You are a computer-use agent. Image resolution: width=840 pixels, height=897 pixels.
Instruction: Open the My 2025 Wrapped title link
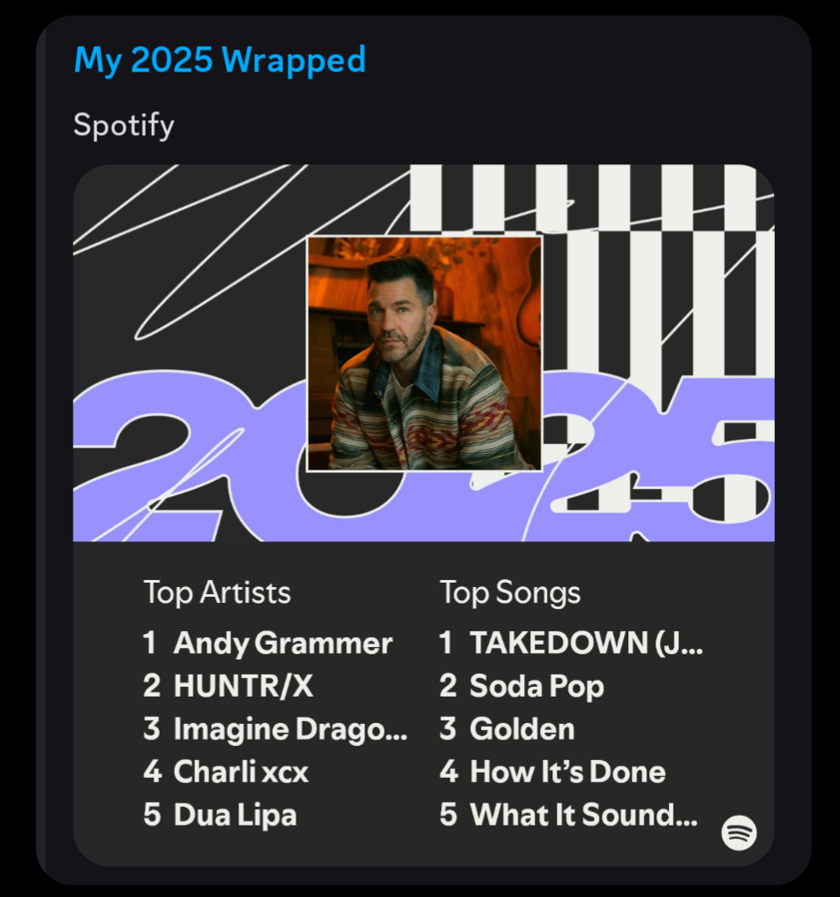[x=220, y=60]
